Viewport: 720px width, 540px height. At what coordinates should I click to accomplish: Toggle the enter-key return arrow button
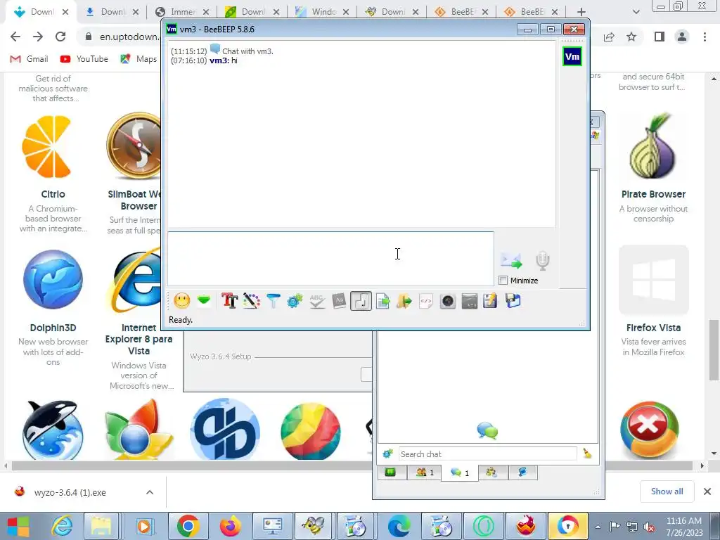click(x=361, y=301)
